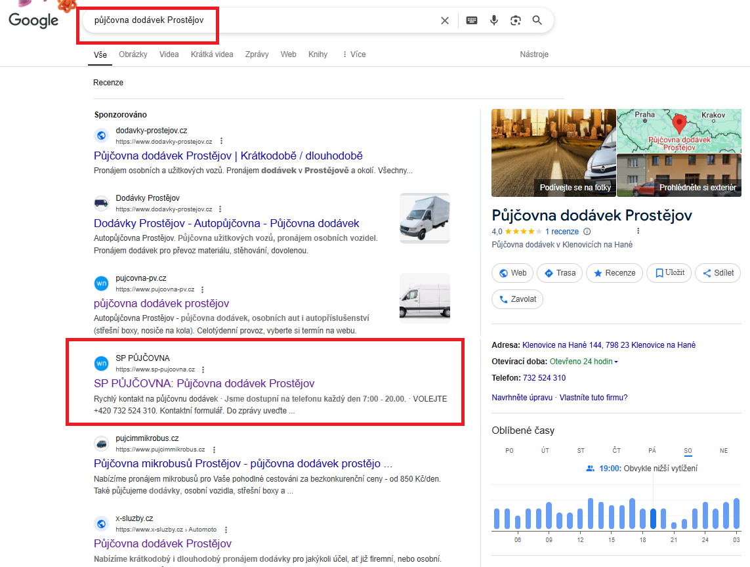Click the address Klenovice na Hané 144 link
750x567 pixels.
tap(609, 345)
